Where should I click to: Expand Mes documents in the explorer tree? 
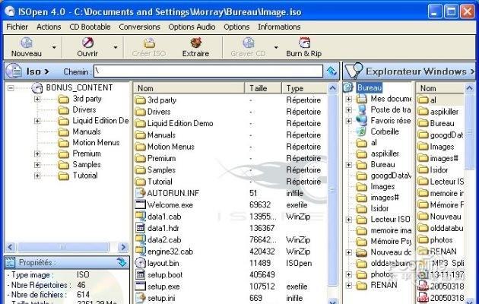tap(348, 99)
